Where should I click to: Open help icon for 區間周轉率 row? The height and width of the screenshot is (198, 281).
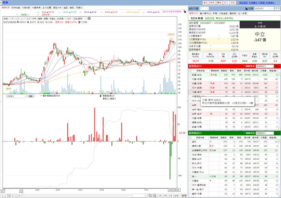[x=210, y=50]
